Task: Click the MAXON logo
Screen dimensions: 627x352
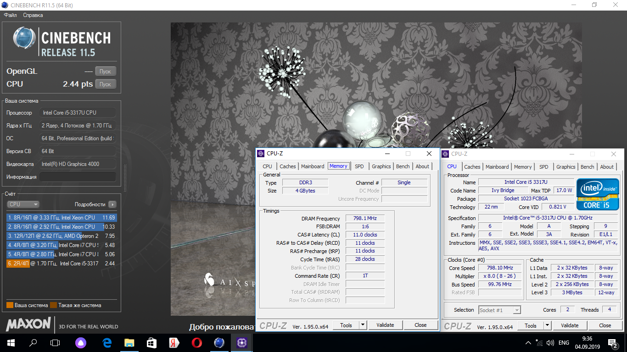Action: [28, 324]
